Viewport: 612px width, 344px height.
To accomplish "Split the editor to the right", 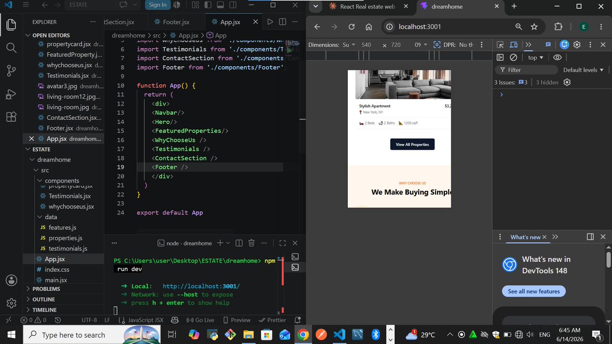I will (x=282, y=22).
